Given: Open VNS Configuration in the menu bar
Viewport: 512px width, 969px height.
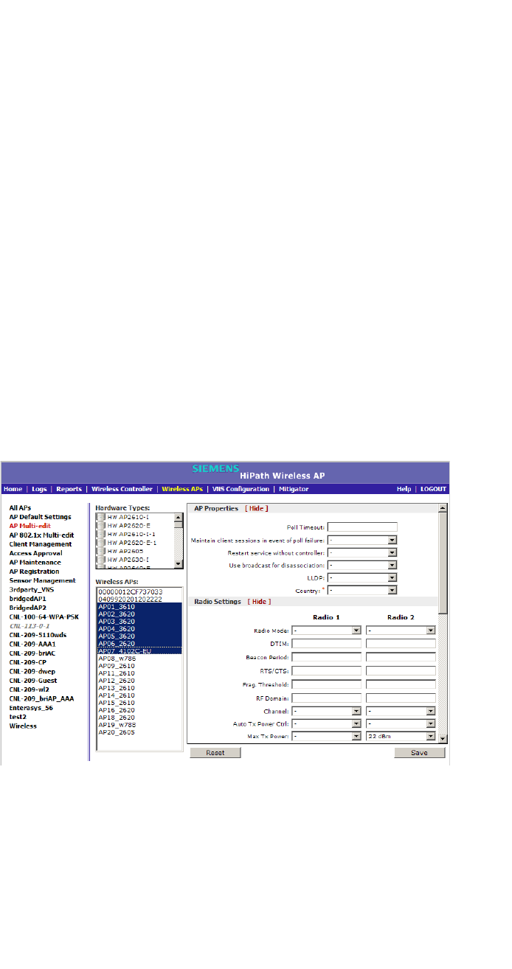Looking at the screenshot, I should (x=241, y=489).
